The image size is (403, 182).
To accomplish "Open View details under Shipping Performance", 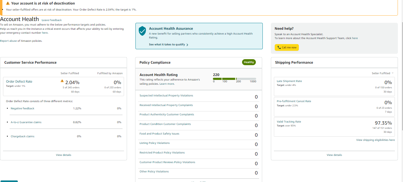I will [334, 155].
